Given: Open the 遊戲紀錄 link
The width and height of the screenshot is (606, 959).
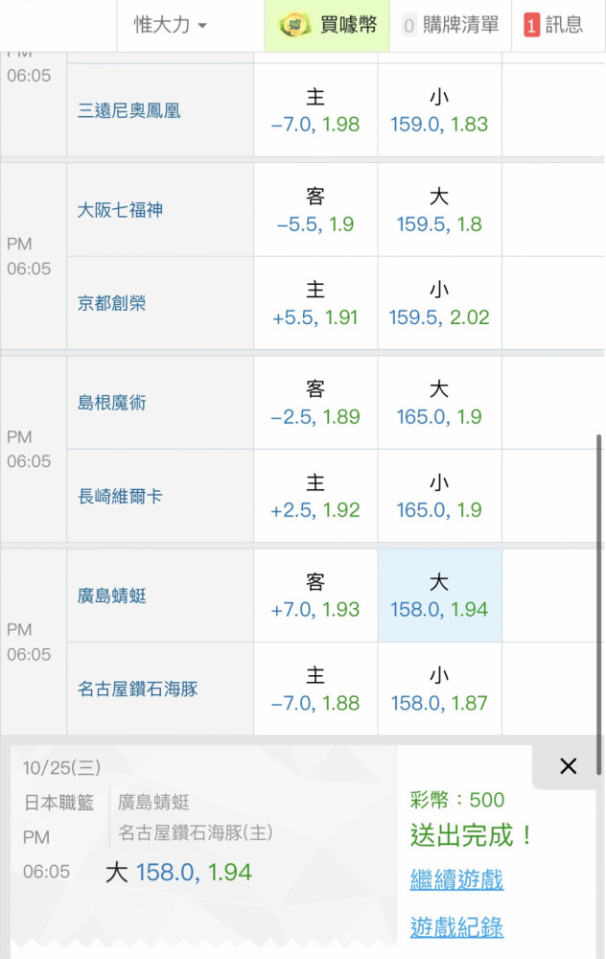Looking at the screenshot, I should [456, 926].
